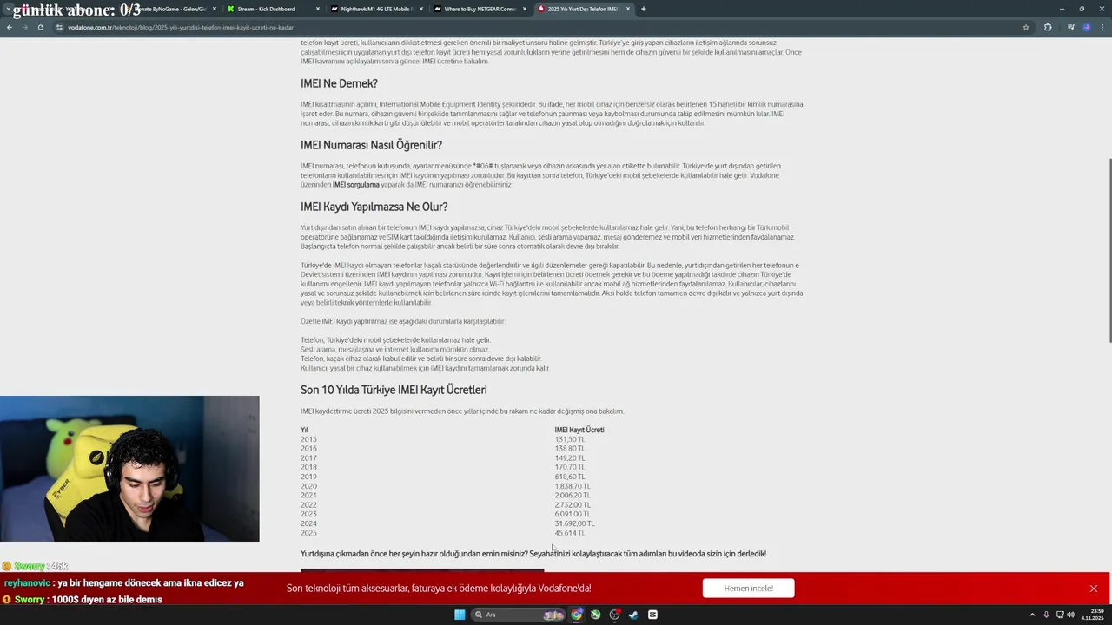
Task: Close the Where to Buy NETGEAR tab
Action: coord(525,9)
